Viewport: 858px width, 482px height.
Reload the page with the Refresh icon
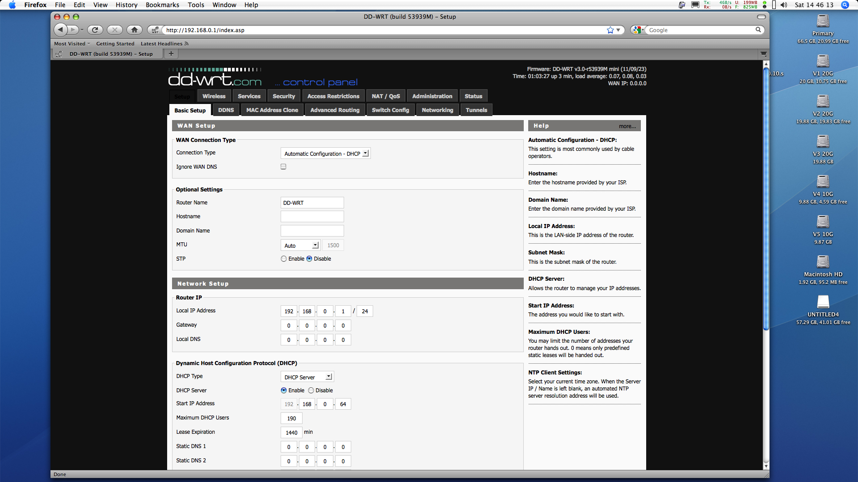95,30
